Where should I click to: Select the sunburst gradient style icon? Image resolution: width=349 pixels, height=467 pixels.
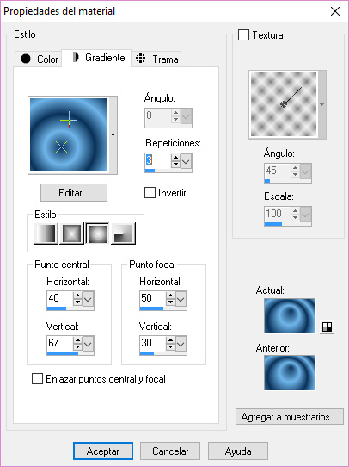pos(97,233)
